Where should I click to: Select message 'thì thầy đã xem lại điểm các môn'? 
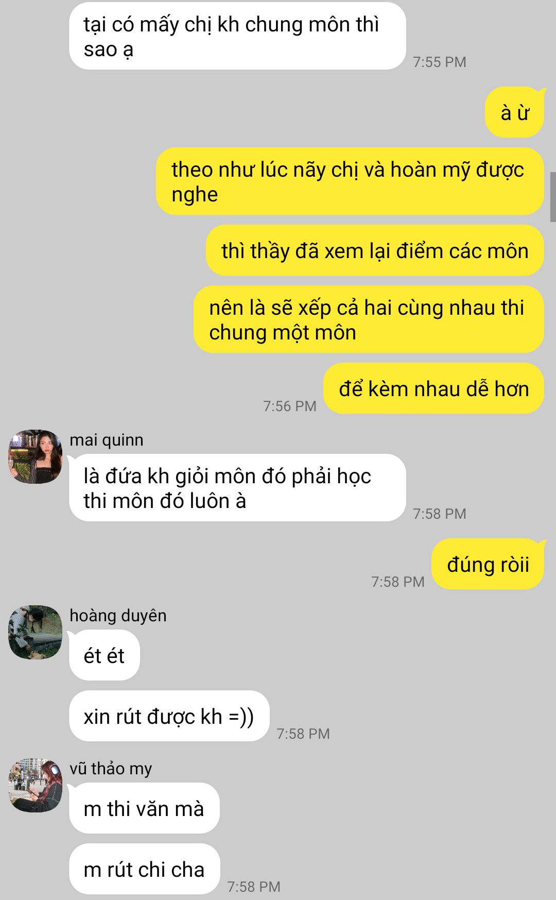coord(375,250)
